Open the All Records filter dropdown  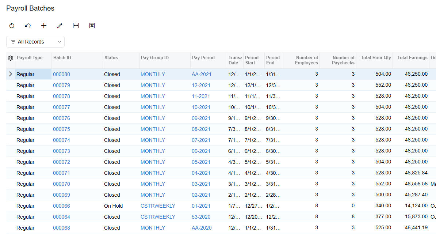point(35,42)
